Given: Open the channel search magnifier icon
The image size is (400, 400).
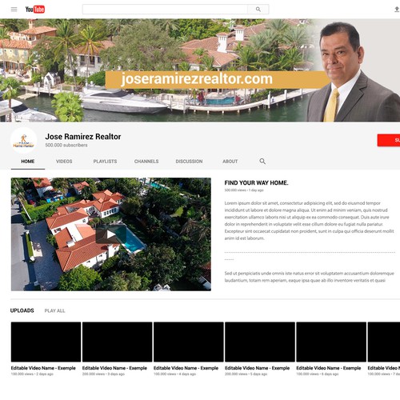Looking at the screenshot, I should 262,161.
